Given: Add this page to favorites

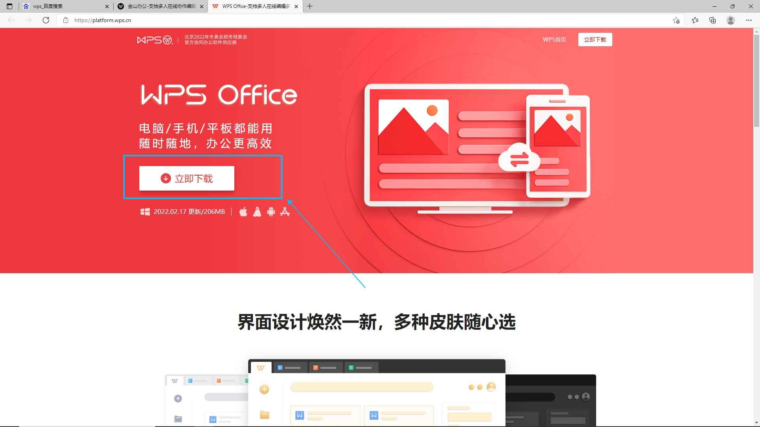Looking at the screenshot, I should point(676,20).
